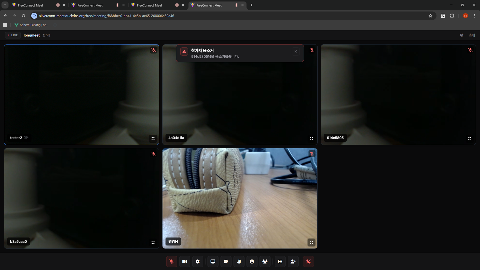Change the grid layout view
The height and width of the screenshot is (270, 480).
280,261
